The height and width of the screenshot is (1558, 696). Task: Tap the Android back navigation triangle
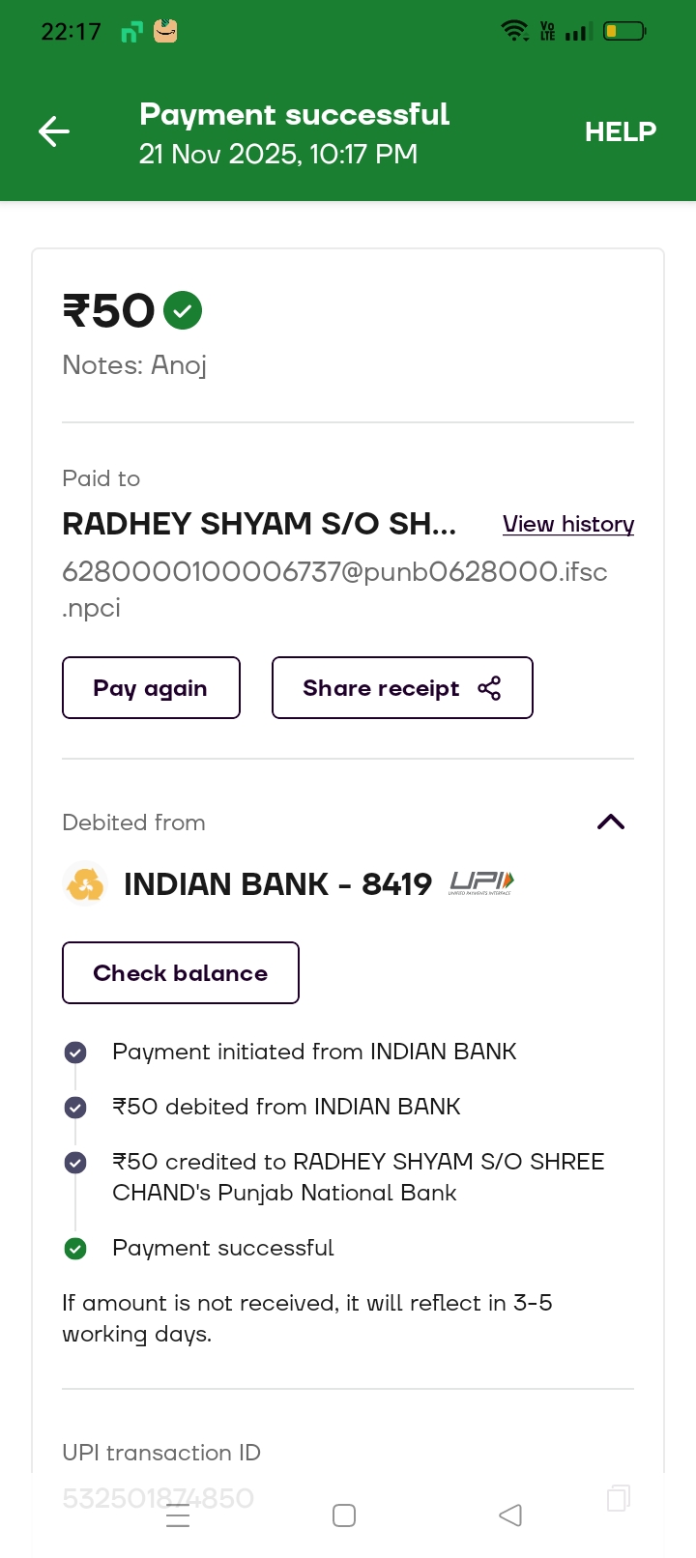click(510, 1515)
